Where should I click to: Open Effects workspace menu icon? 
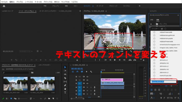tap(93, 6)
